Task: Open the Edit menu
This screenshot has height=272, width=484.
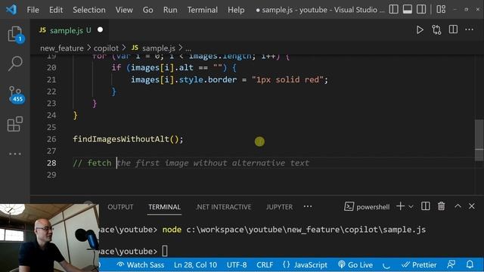Action: point(56,10)
